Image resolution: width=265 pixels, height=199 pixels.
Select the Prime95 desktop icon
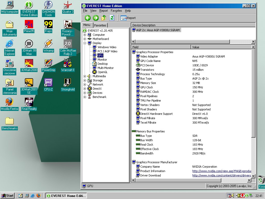pos(29,26)
